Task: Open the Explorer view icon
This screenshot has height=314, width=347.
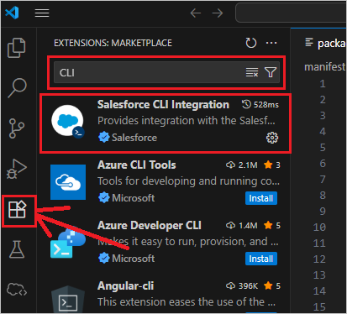Action: pos(17,48)
